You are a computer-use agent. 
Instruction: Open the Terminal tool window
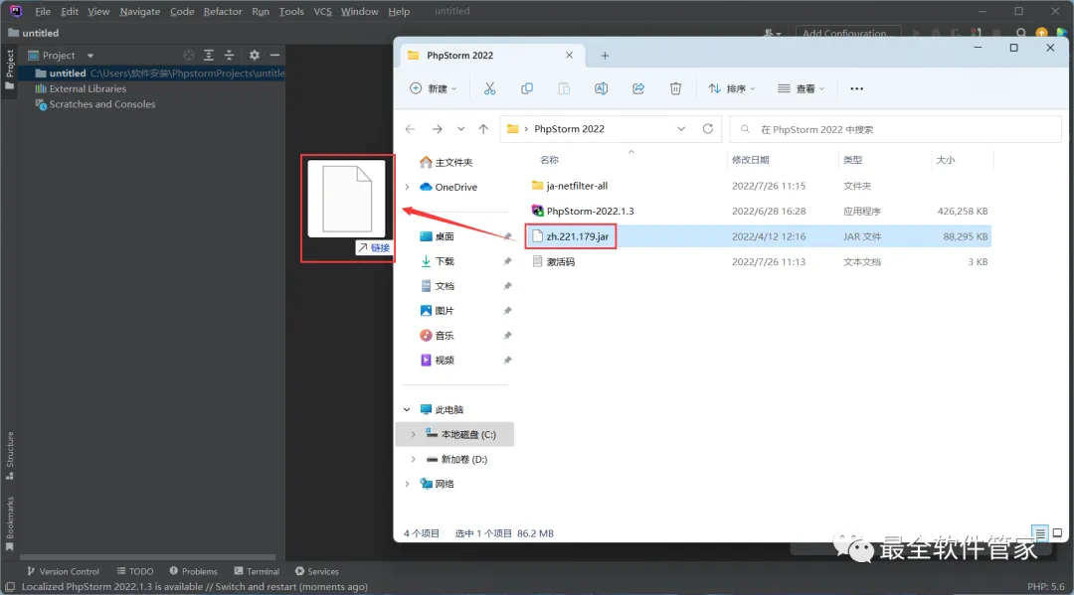tap(257, 571)
